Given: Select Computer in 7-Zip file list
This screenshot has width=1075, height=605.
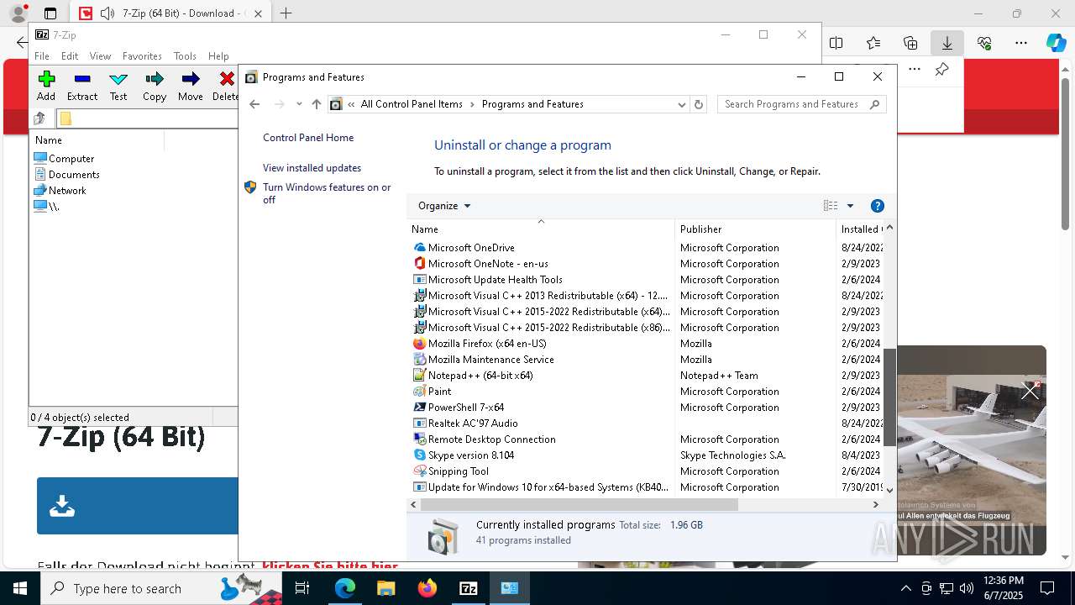Looking at the screenshot, I should pyautogui.click(x=71, y=158).
